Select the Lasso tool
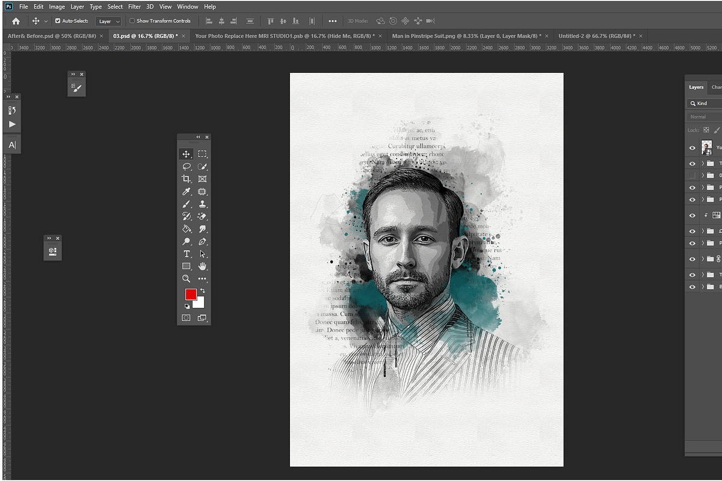This screenshot has width=722, height=481. pyautogui.click(x=187, y=167)
